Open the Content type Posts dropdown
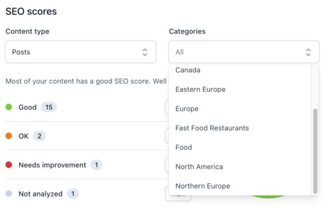 [x=81, y=52]
